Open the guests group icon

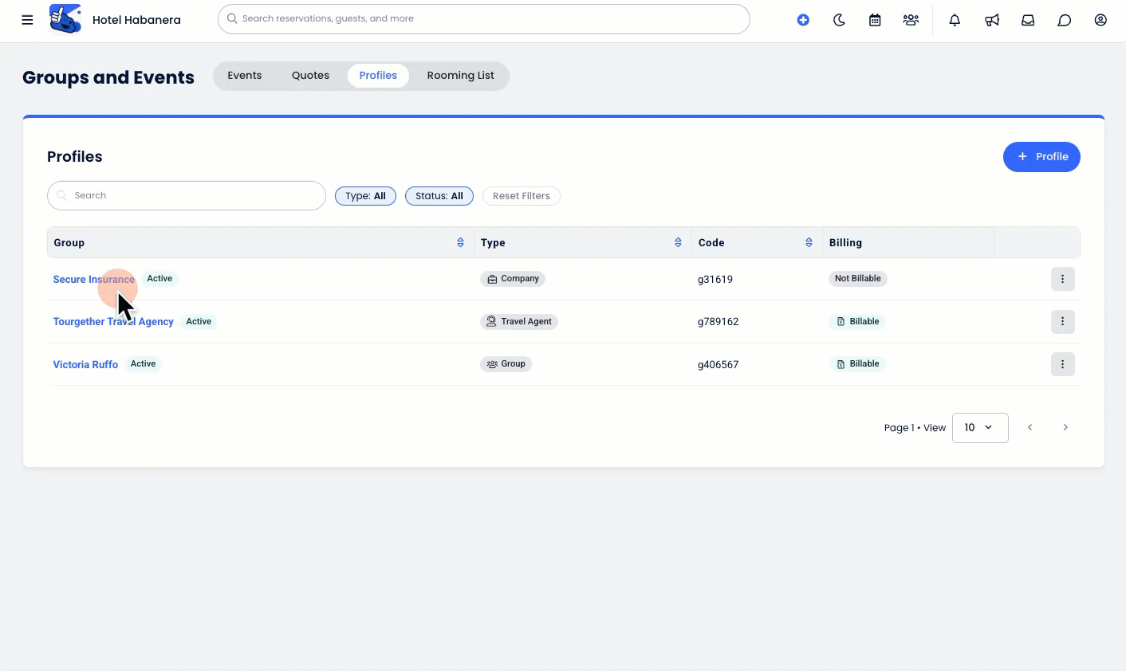pyautogui.click(x=911, y=20)
